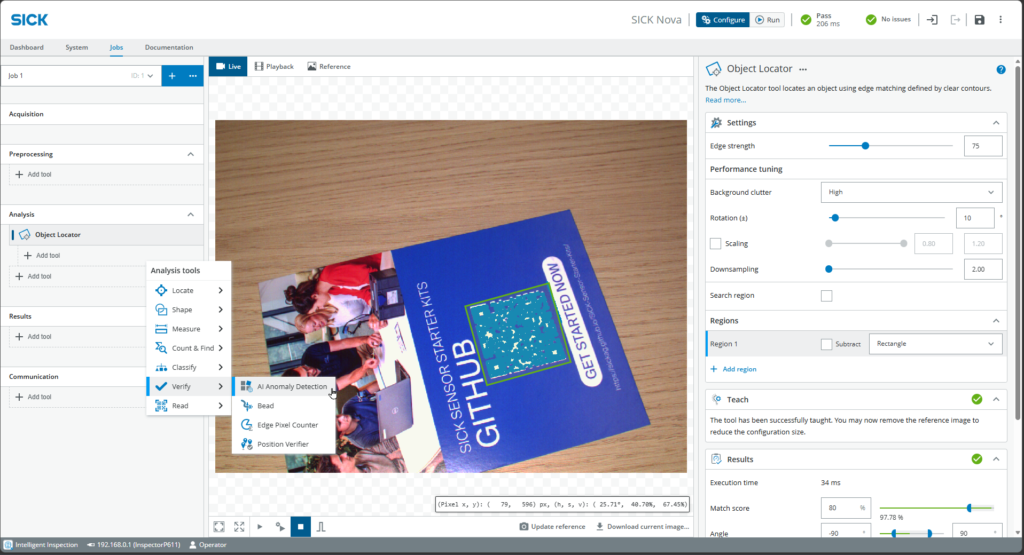The width and height of the screenshot is (1024, 555).
Task: Tick the Subtract checkbox for Region 1
Action: pos(826,344)
